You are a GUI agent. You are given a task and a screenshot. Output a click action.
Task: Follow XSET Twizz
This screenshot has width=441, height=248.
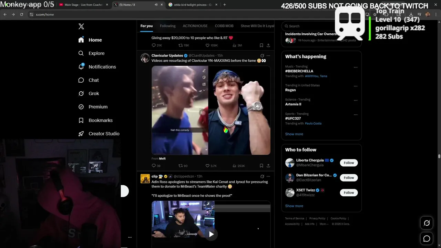pos(349,193)
